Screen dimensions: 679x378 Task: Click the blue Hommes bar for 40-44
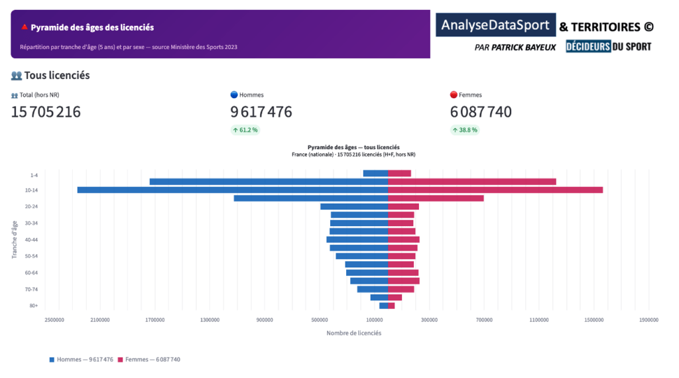coord(357,239)
